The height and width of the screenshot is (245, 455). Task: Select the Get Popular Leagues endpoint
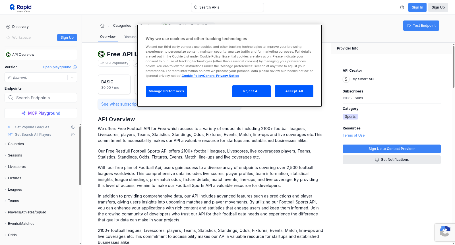[32, 127]
